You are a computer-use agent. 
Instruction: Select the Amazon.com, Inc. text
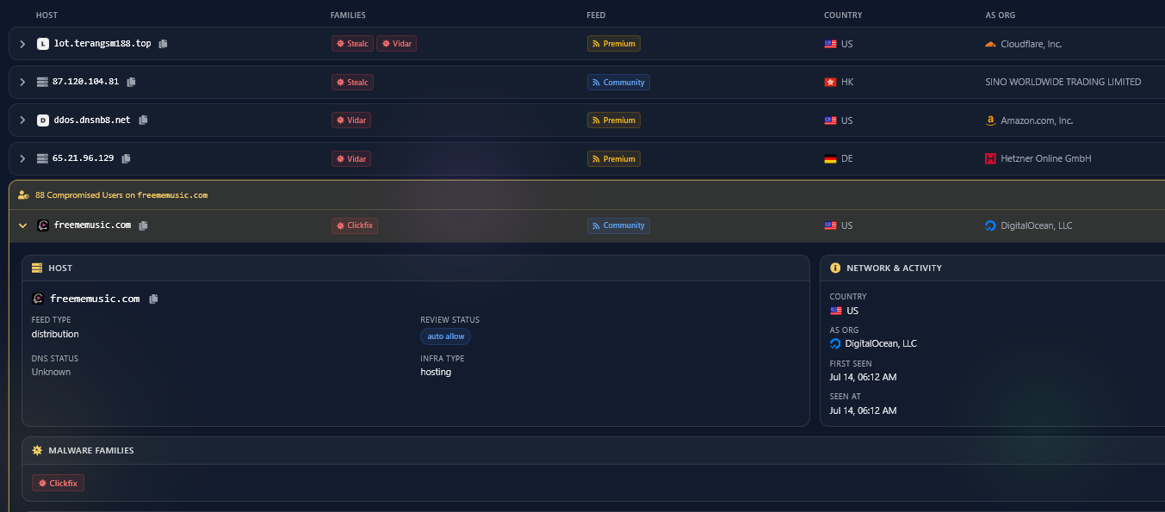[1037, 120]
